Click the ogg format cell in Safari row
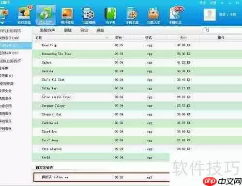This screenshot has width=242, height=186. (x=150, y=63)
